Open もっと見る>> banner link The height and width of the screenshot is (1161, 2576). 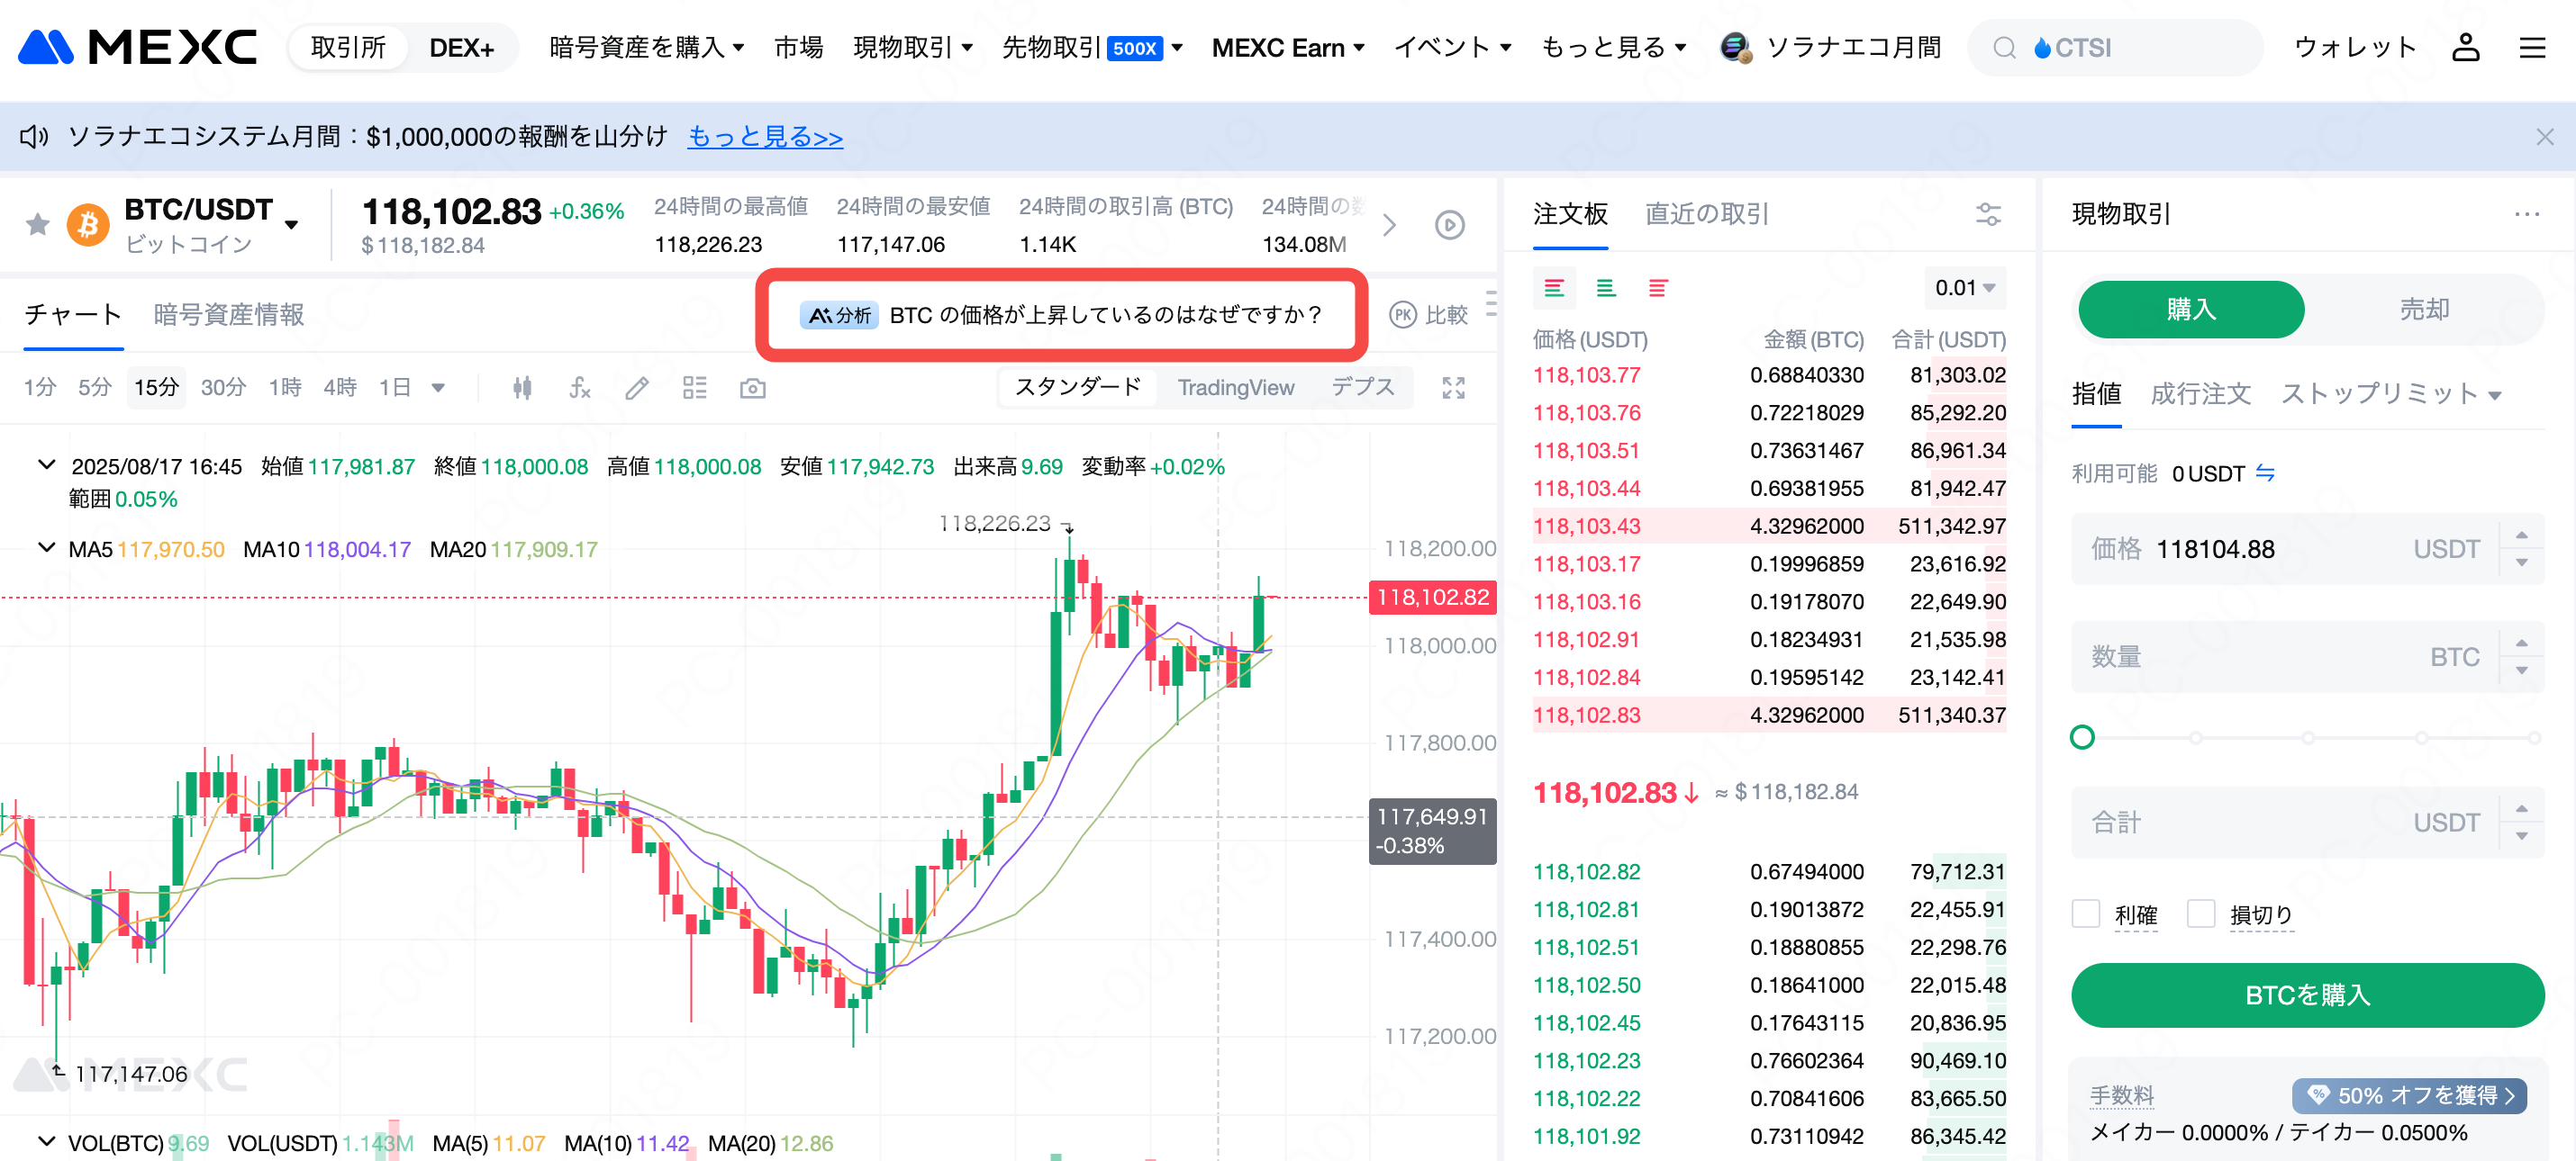click(x=765, y=137)
